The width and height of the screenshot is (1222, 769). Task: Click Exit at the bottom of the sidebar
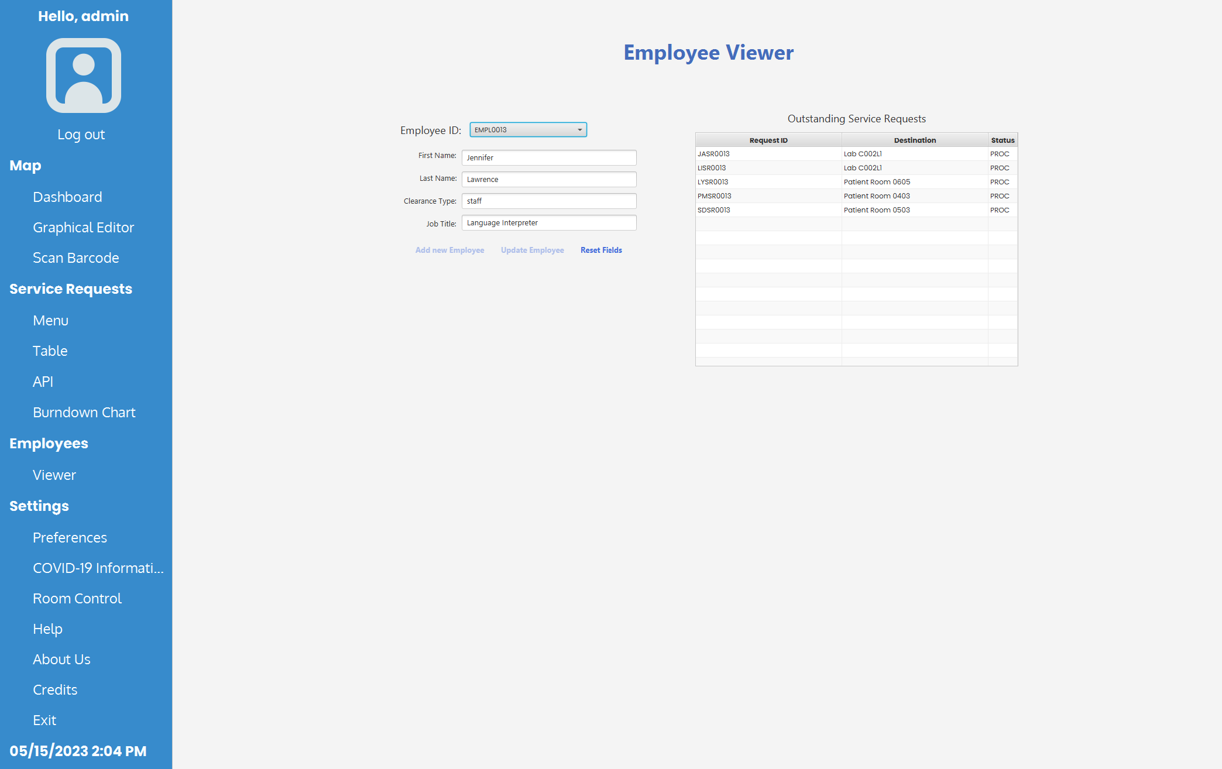pos(44,720)
